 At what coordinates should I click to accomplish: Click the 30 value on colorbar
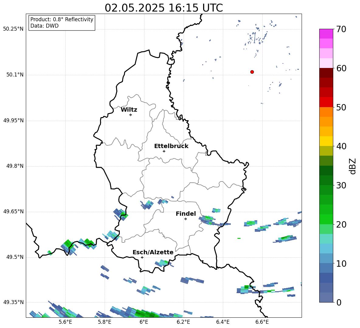tap(341, 185)
